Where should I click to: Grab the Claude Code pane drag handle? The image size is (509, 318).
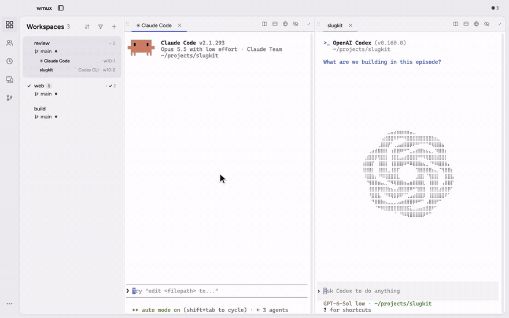pos(127,24)
